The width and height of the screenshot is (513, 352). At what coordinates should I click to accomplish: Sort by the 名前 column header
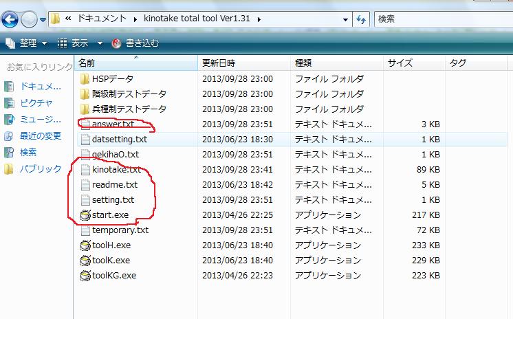[136, 63]
